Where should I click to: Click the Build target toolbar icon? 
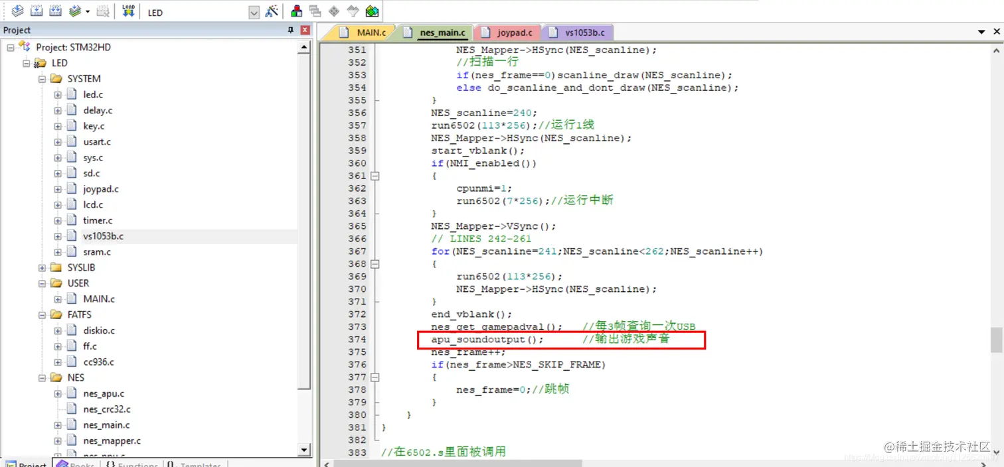click(x=37, y=11)
